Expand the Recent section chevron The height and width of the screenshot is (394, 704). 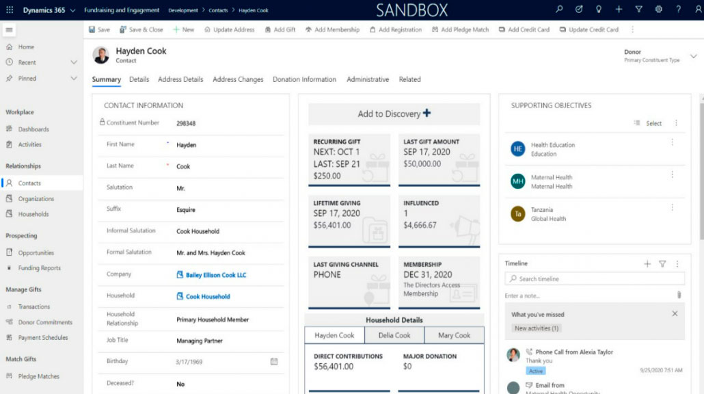click(x=74, y=62)
